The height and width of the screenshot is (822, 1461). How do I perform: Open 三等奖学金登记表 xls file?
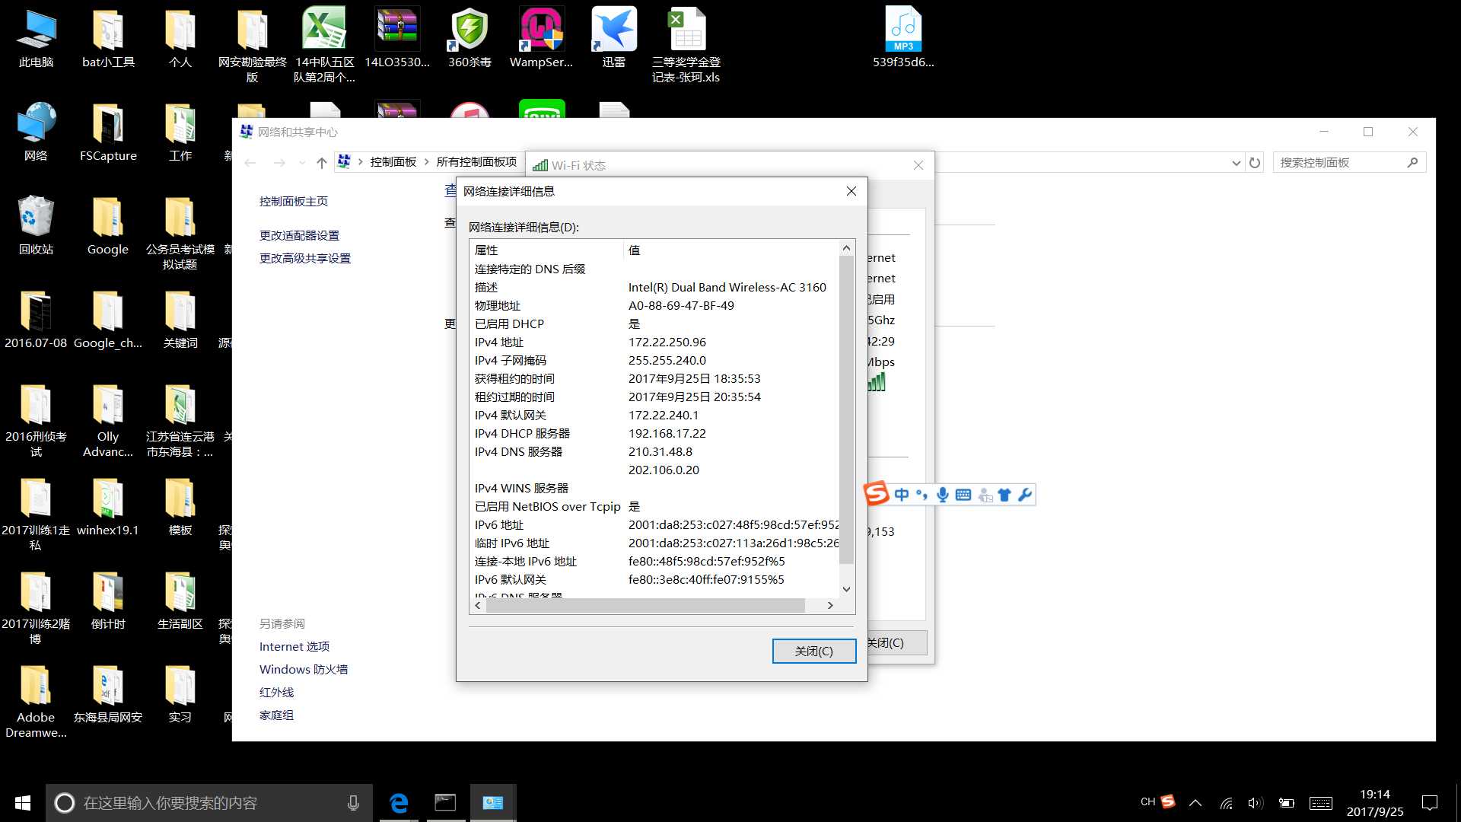[x=686, y=44]
